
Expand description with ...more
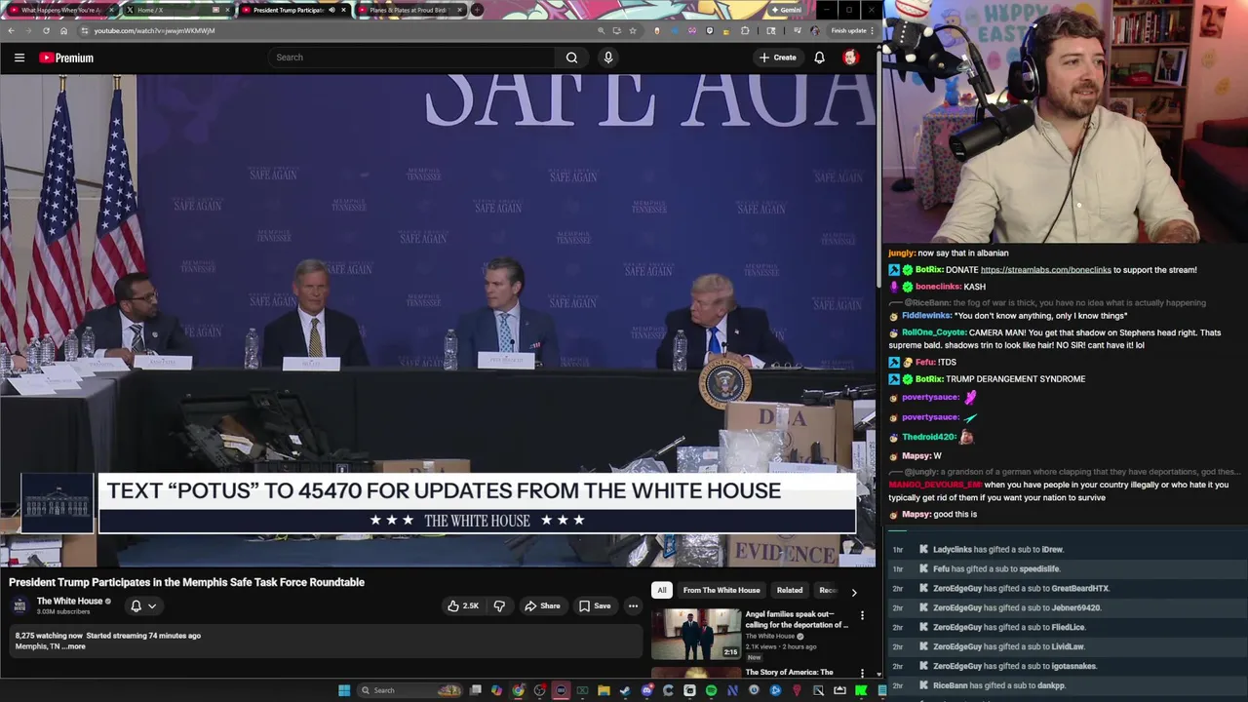74,646
